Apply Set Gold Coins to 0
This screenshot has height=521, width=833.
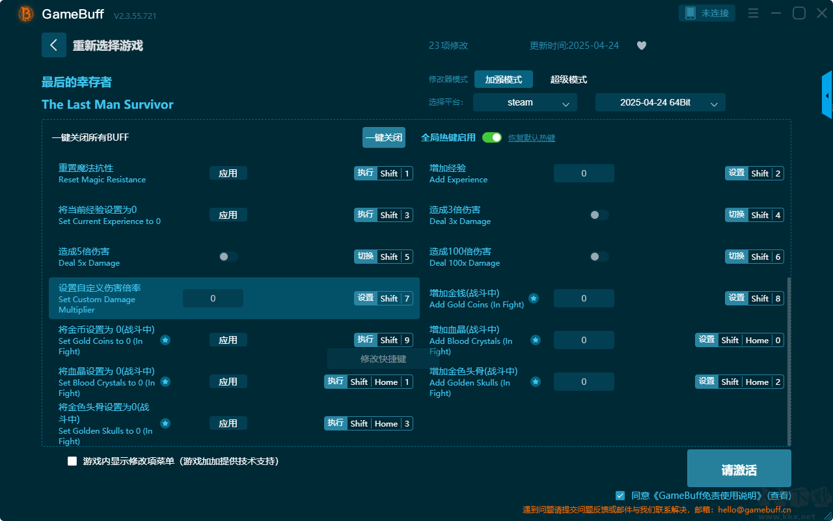coord(228,340)
